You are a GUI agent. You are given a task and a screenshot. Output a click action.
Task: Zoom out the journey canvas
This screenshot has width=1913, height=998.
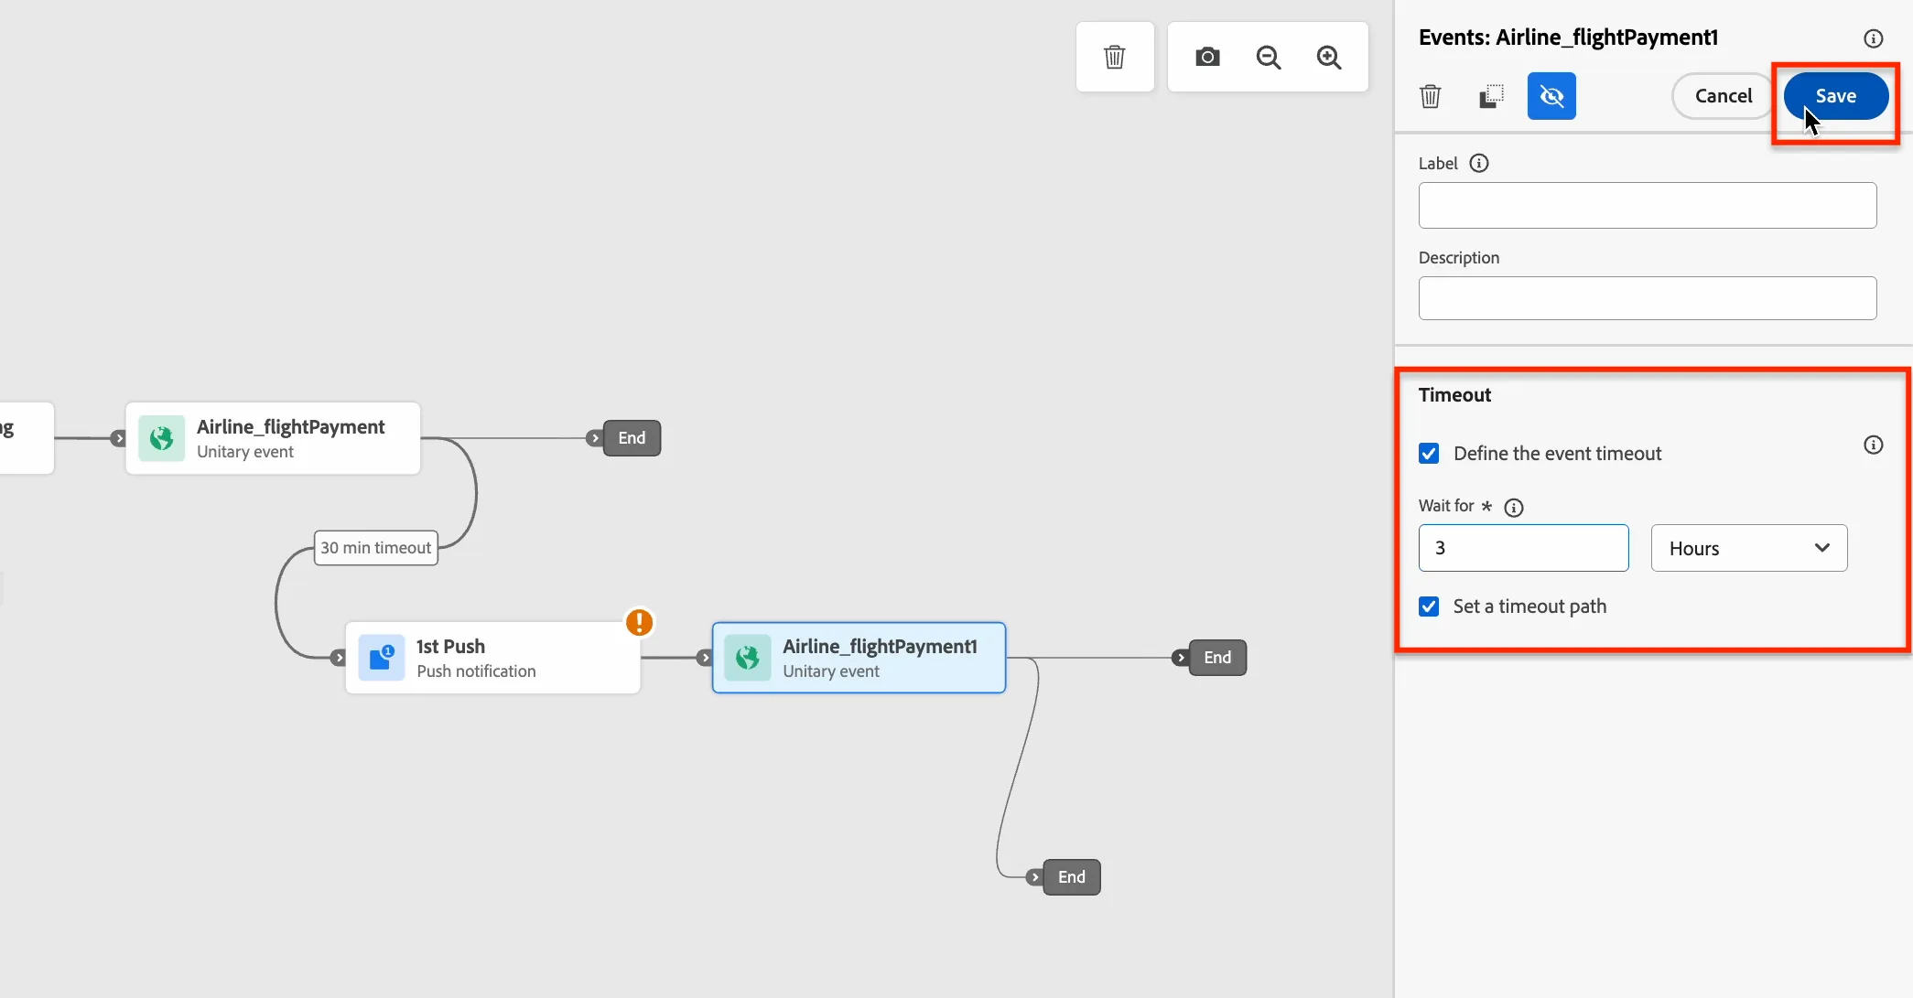[1268, 57]
